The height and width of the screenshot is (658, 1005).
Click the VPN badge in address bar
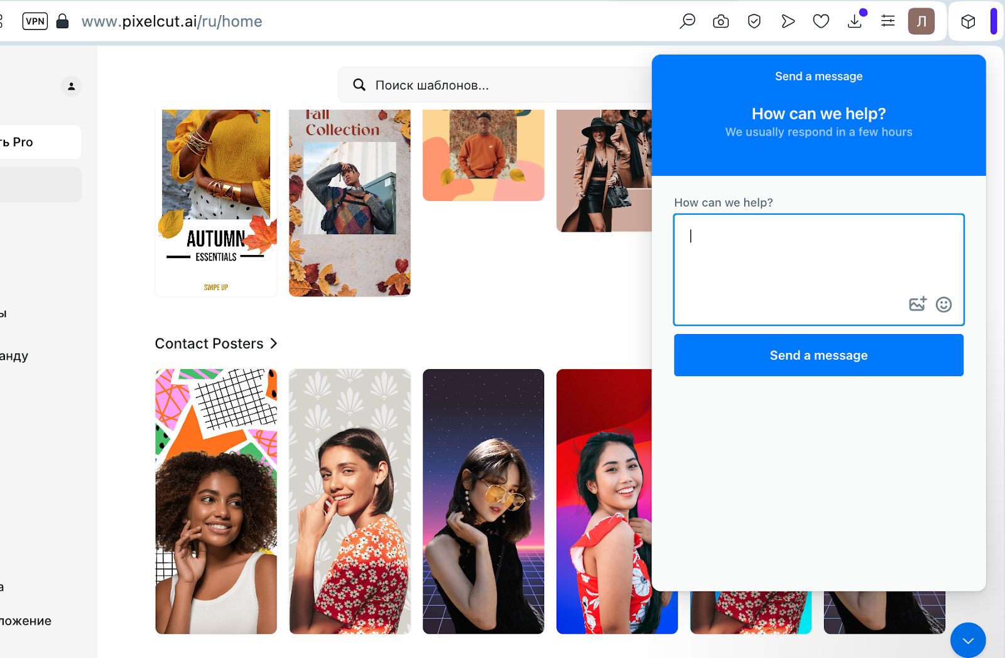[x=35, y=21]
